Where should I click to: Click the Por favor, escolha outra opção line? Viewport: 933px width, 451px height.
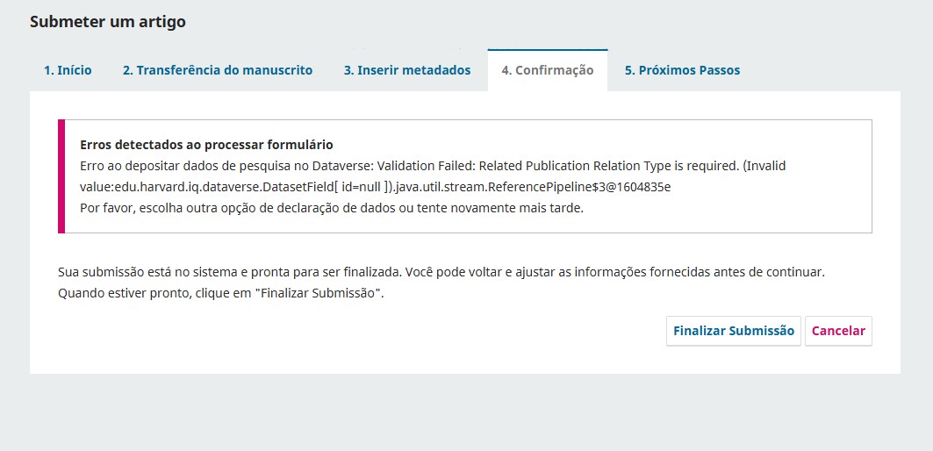332,208
